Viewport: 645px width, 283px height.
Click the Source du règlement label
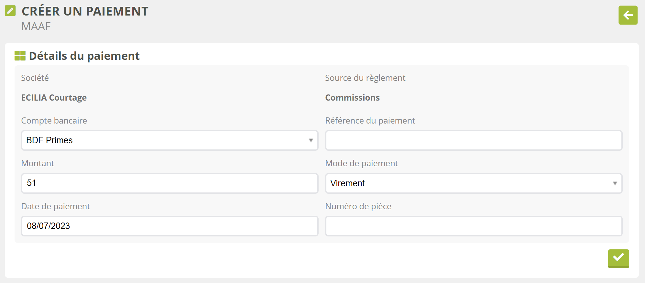tap(365, 78)
